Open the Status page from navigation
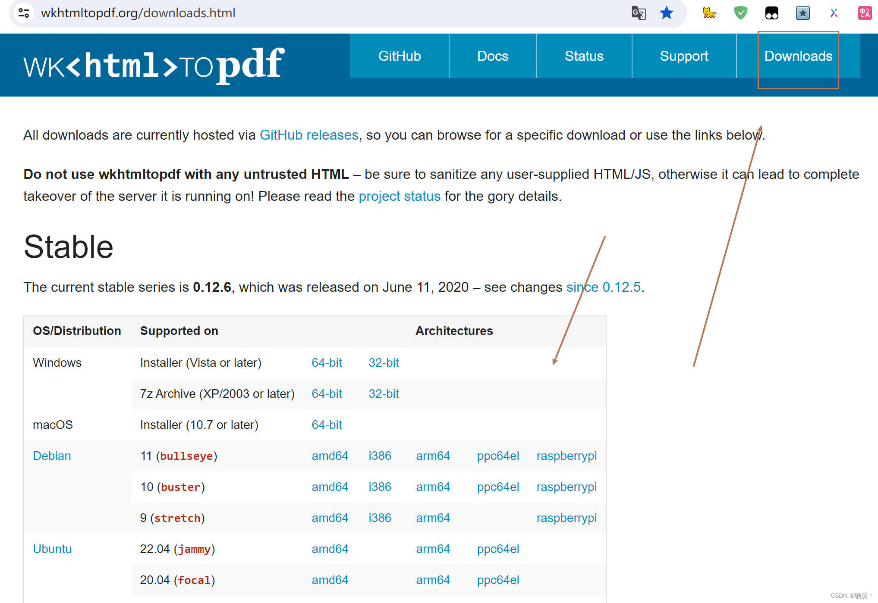 tap(584, 56)
